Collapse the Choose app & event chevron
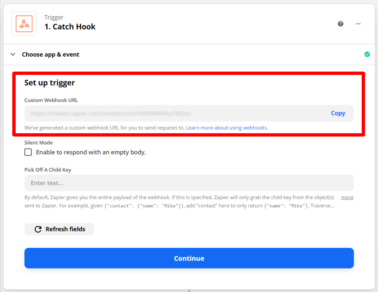 pyautogui.click(x=13, y=54)
